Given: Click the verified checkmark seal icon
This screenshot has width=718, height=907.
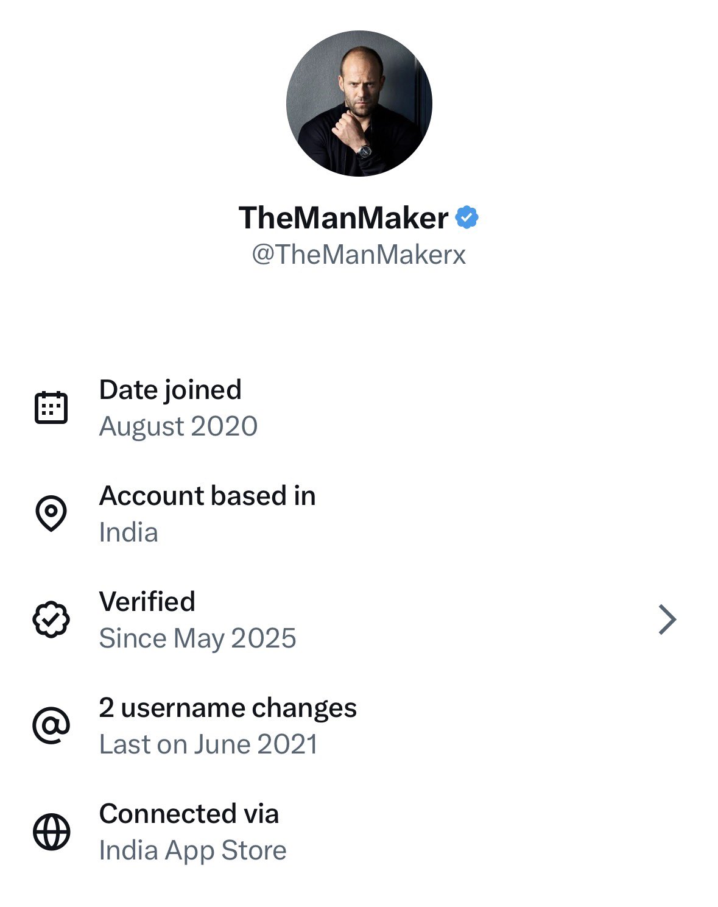Looking at the screenshot, I should click(x=51, y=619).
